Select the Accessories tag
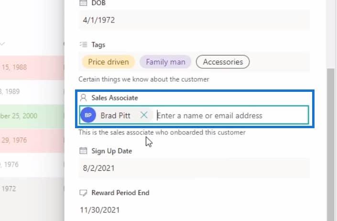 click(223, 62)
